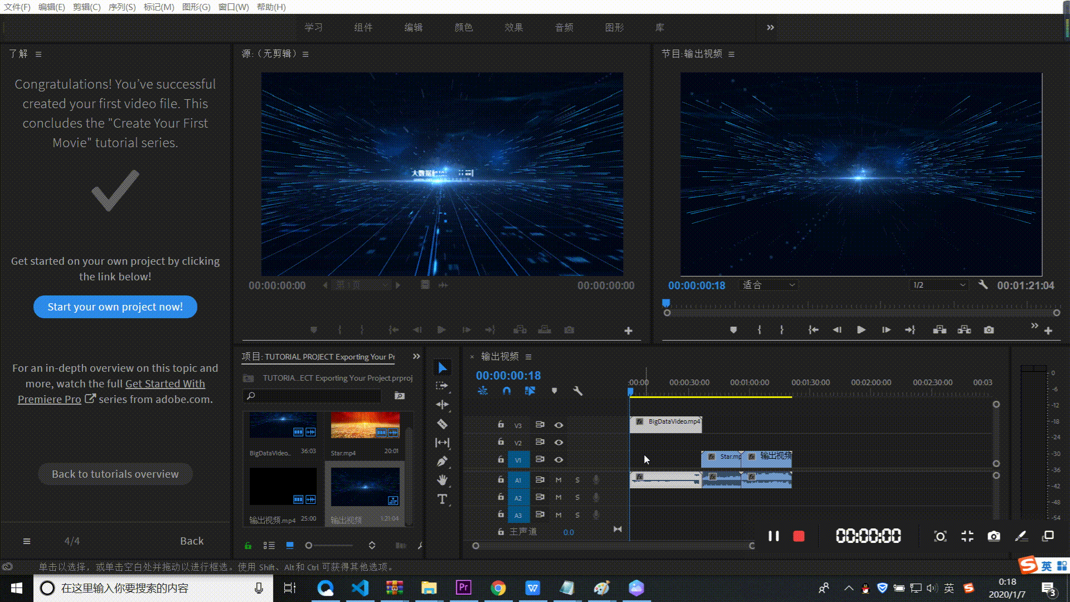1070x602 pixels.
Task: Select the hand tool in timeline toolbar
Action: pyautogui.click(x=442, y=479)
